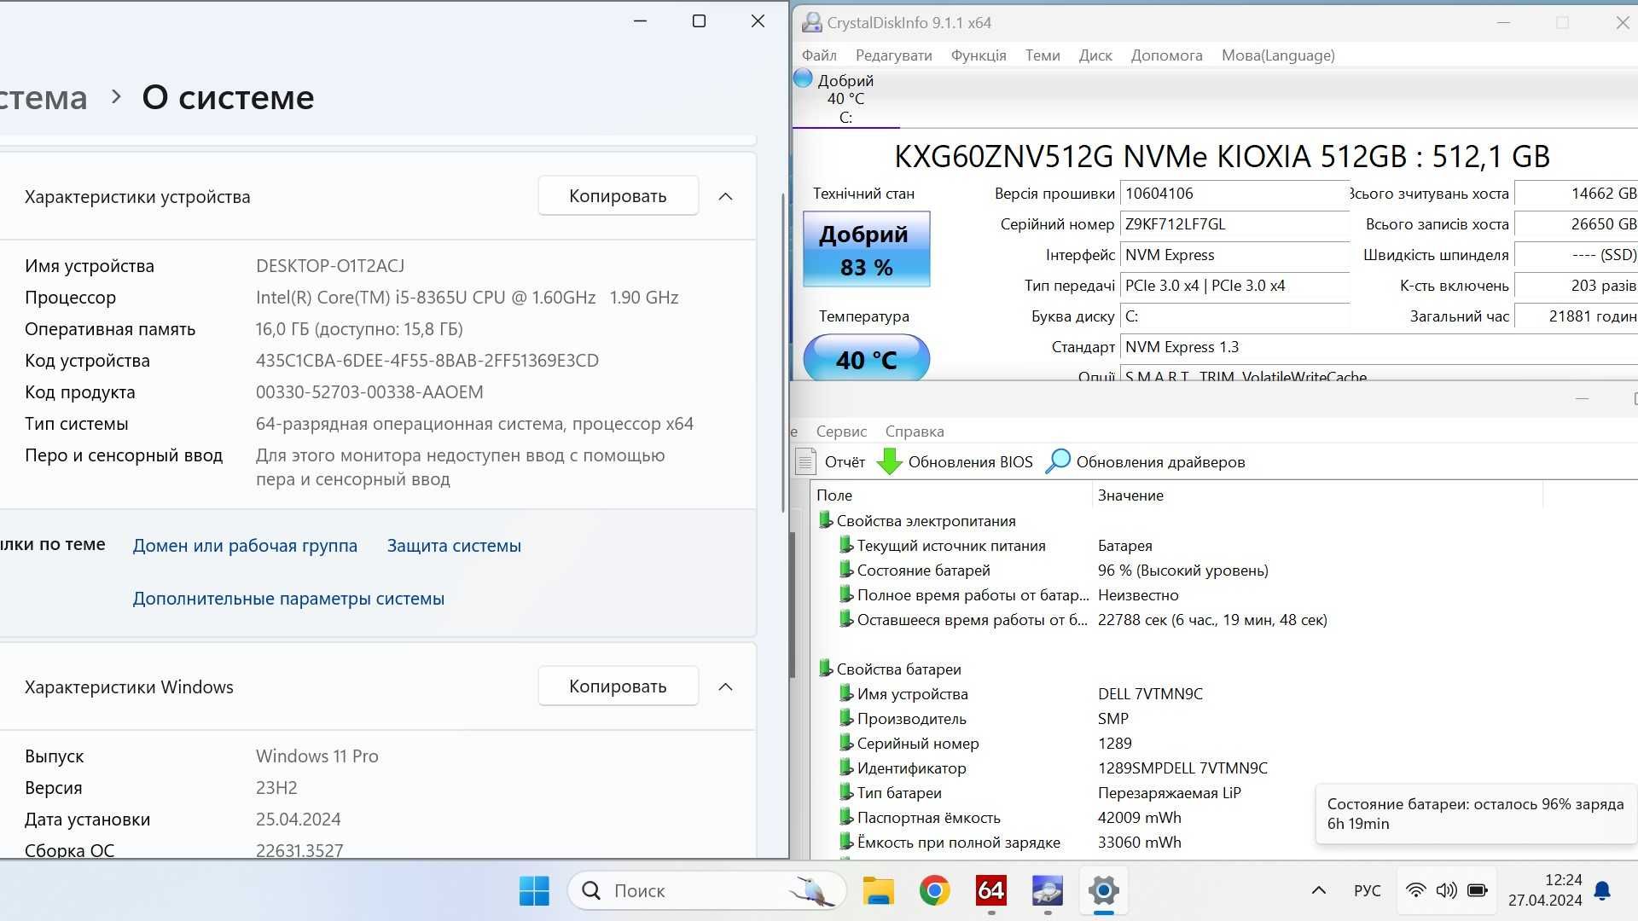Viewport: 1638px width, 921px height.
Task: Click the Settings window vertical scrollbar
Action: (783, 352)
